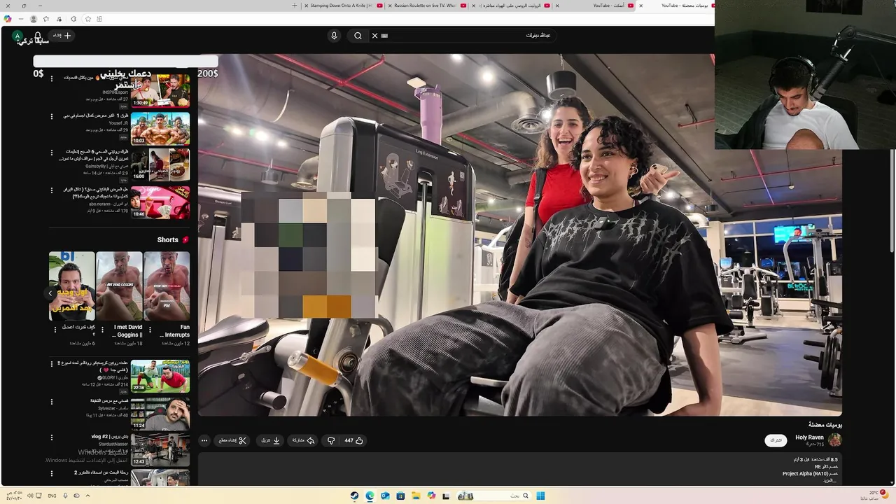Open options menu for 'I met David Goggins' Short
This screenshot has width=896, height=504.
pyautogui.click(x=102, y=329)
